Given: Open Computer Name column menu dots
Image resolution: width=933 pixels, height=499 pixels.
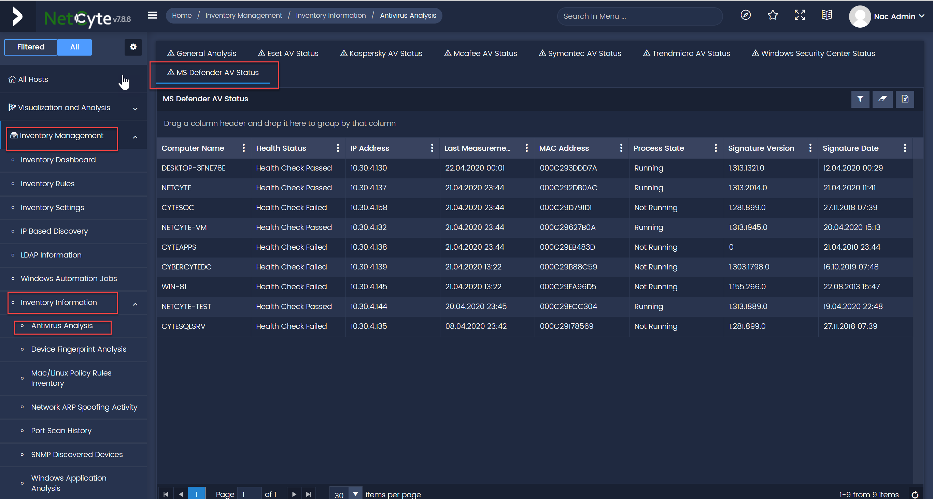Looking at the screenshot, I should pos(243,148).
